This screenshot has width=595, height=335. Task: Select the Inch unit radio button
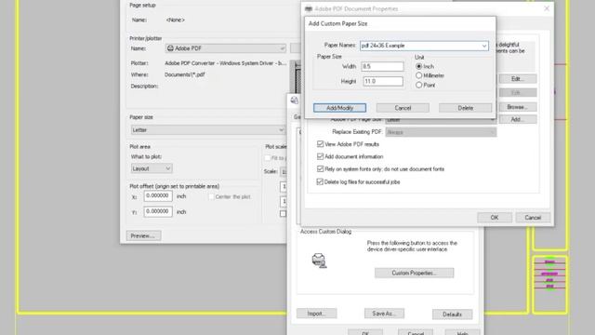pyautogui.click(x=419, y=66)
